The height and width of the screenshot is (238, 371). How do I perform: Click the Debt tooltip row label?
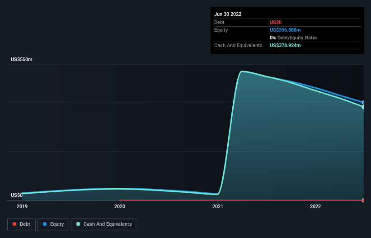click(219, 22)
